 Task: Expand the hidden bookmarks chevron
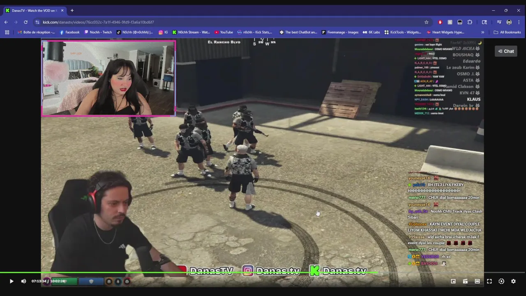[482, 32]
